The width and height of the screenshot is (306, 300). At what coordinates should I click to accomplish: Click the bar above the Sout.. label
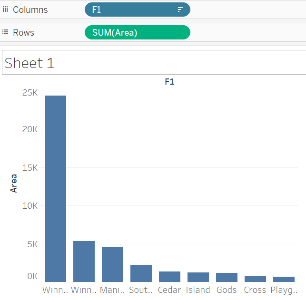click(x=141, y=273)
